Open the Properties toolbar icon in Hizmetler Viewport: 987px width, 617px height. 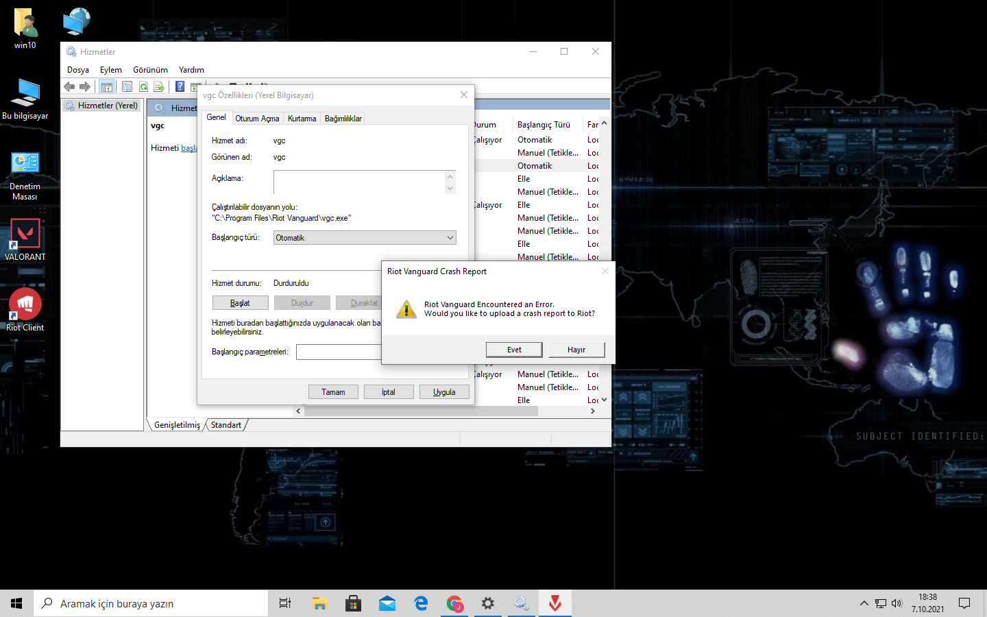[127, 86]
